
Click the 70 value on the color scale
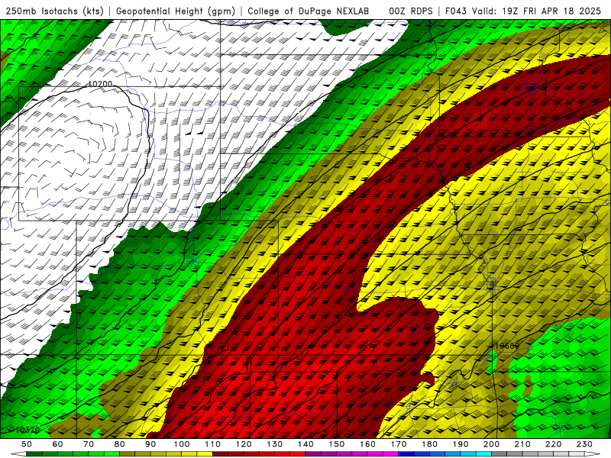89,444
